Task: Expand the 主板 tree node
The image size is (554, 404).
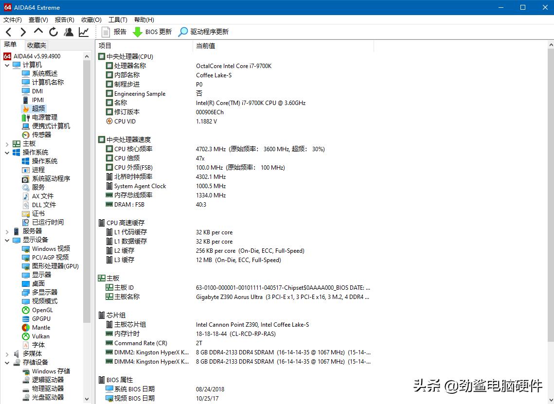Action: pyautogui.click(x=7, y=143)
